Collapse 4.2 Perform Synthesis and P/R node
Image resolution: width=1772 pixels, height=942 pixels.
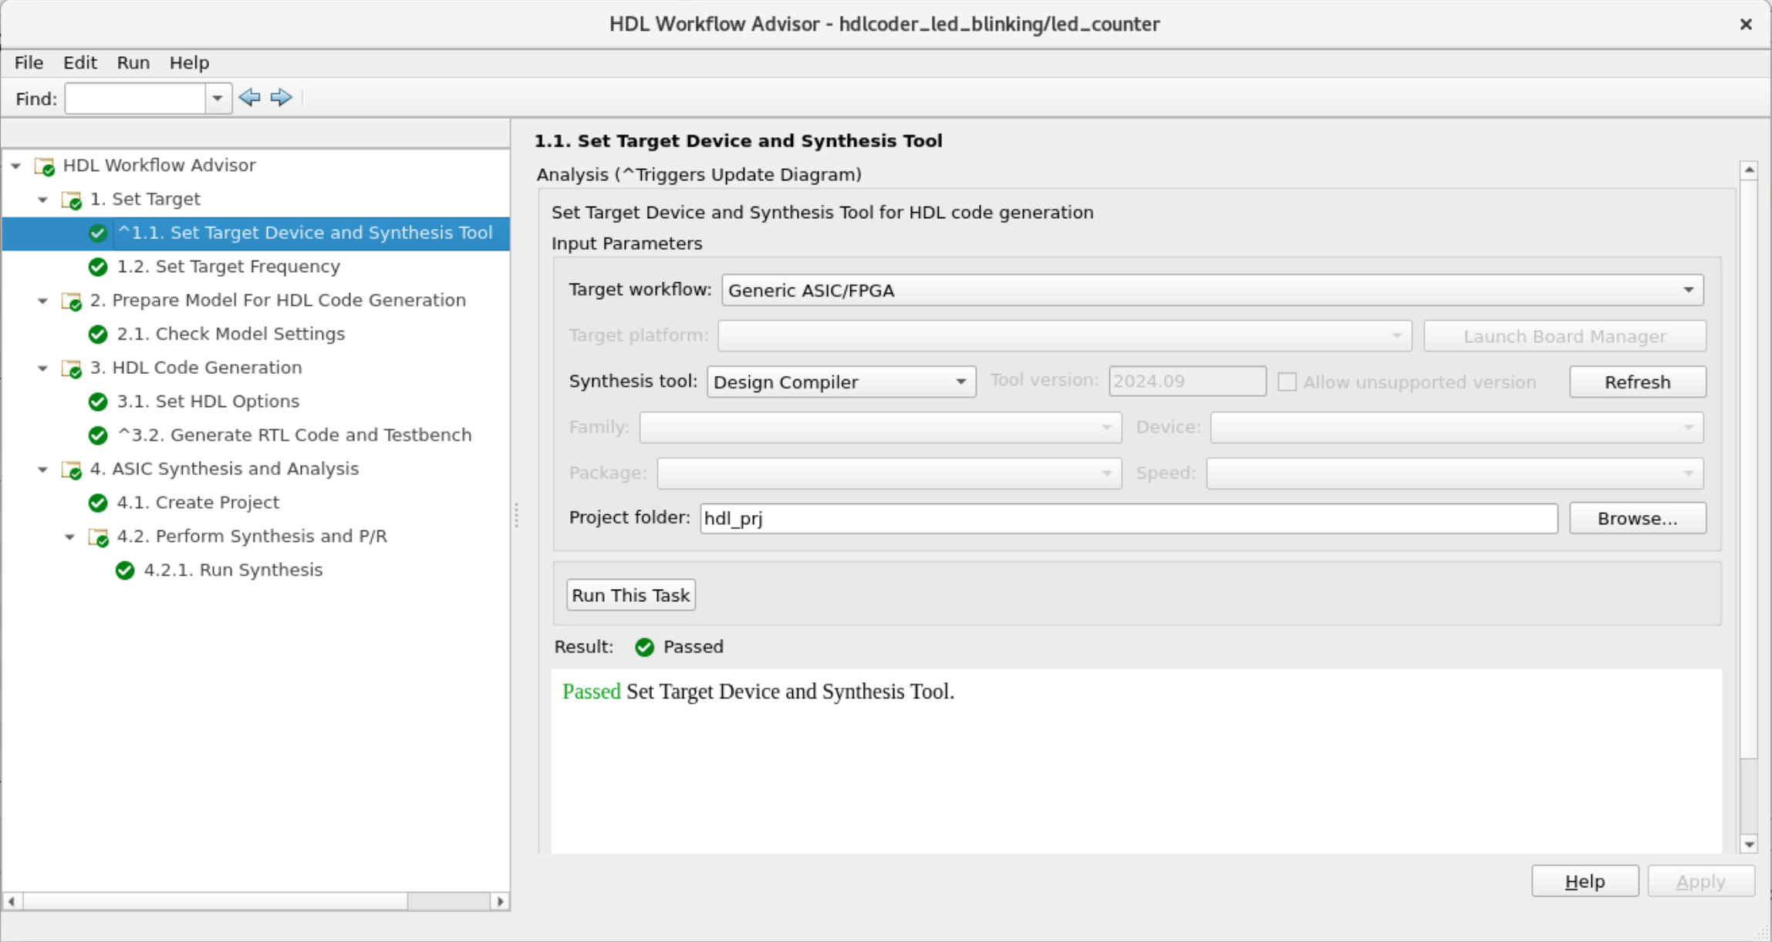click(x=70, y=537)
